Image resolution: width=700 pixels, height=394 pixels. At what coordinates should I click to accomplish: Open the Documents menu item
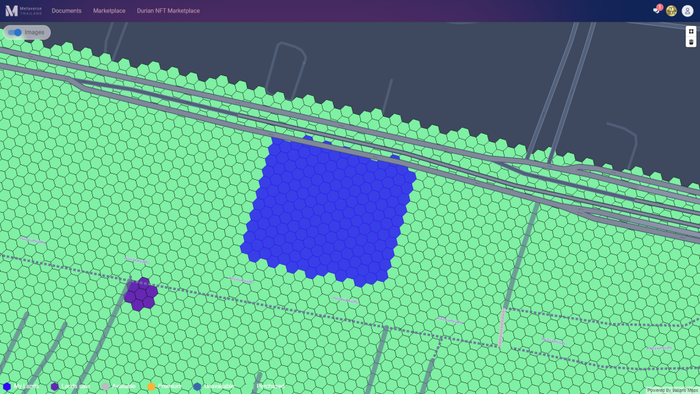[66, 11]
